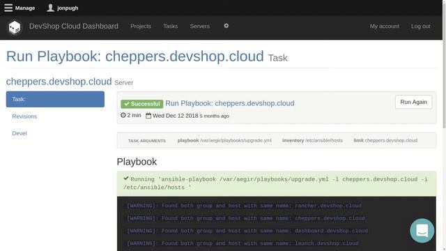
Task: Click the warning line for rancher.devshop.cloud
Action: [x=244, y=206]
